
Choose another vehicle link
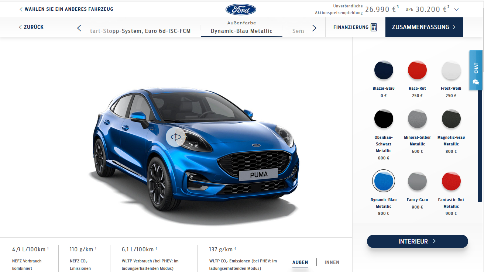66,9
